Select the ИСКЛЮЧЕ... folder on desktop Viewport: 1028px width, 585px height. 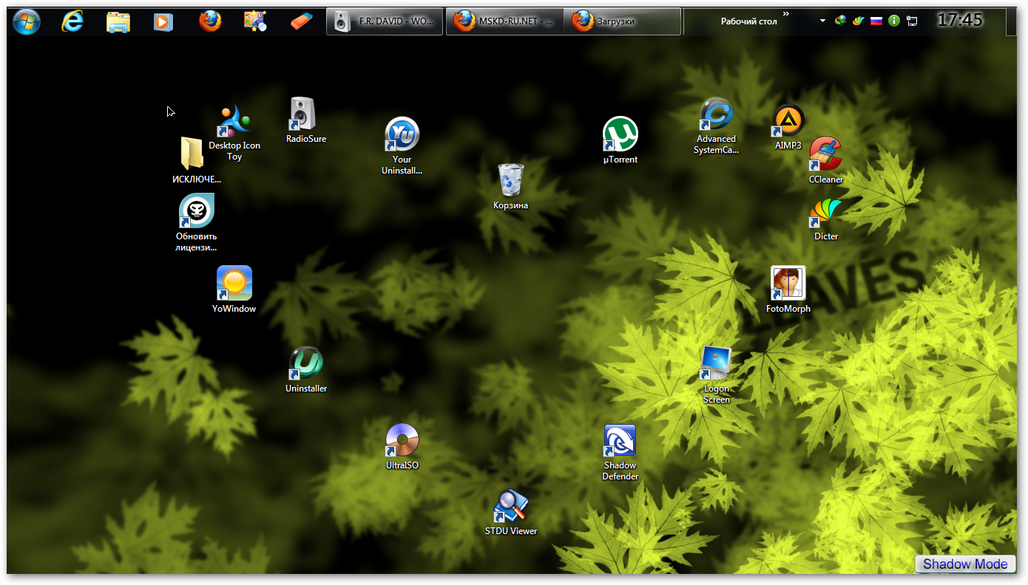pyautogui.click(x=197, y=160)
